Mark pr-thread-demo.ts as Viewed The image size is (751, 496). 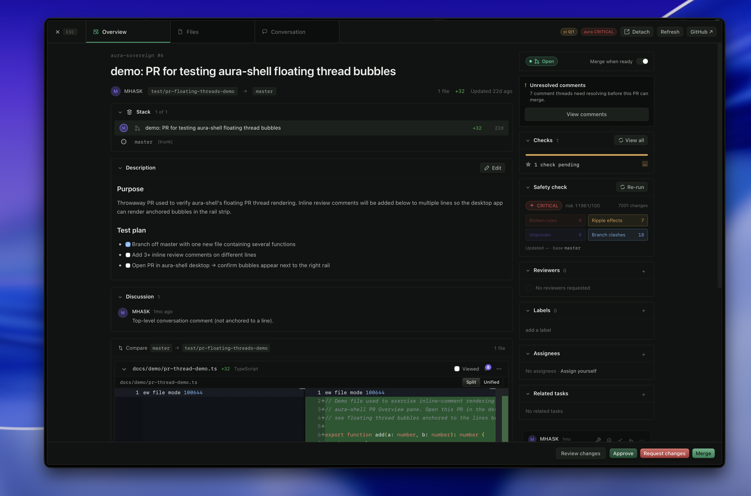point(457,369)
